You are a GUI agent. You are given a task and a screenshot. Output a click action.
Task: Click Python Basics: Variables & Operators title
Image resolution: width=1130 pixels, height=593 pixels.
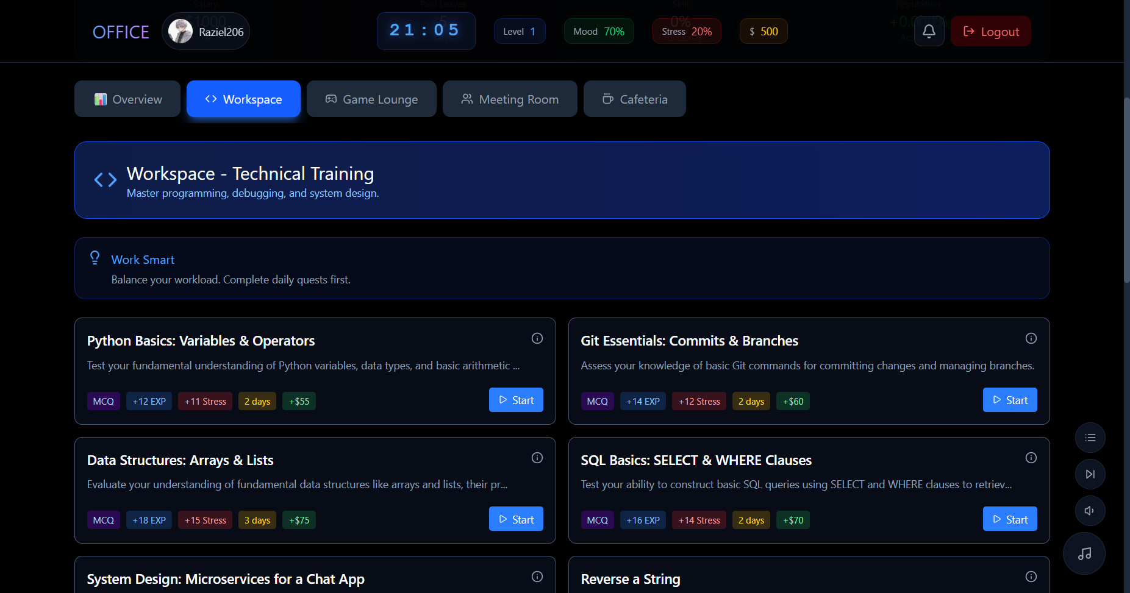tap(201, 341)
